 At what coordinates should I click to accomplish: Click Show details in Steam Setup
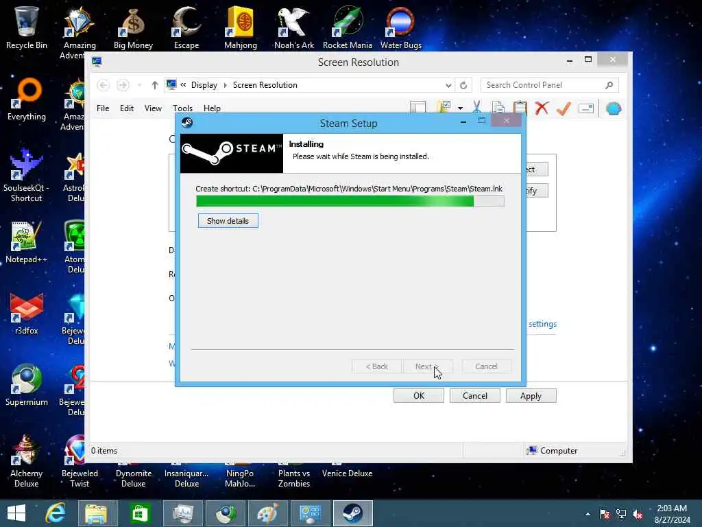click(228, 221)
